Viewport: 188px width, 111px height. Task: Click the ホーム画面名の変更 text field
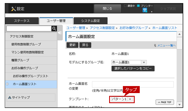[x=133, y=84]
